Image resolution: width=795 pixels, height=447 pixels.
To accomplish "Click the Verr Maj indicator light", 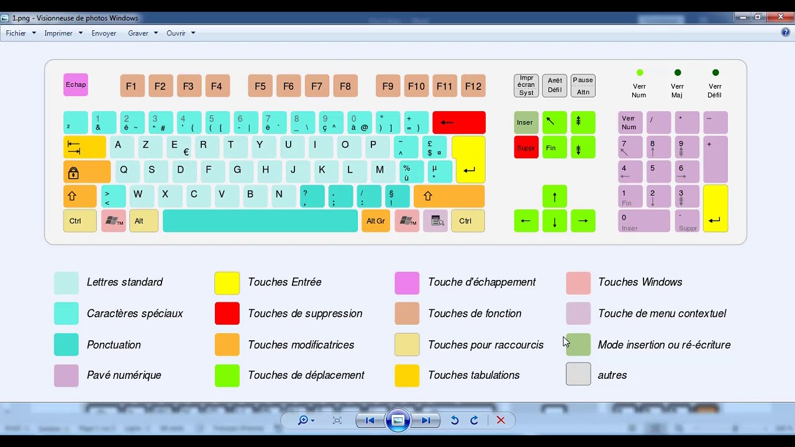I will point(678,73).
